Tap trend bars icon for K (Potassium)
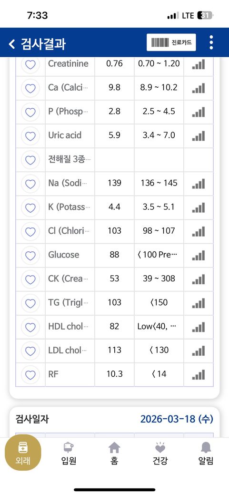The width and height of the screenshot is (229, 496). [x=199, y=207]
